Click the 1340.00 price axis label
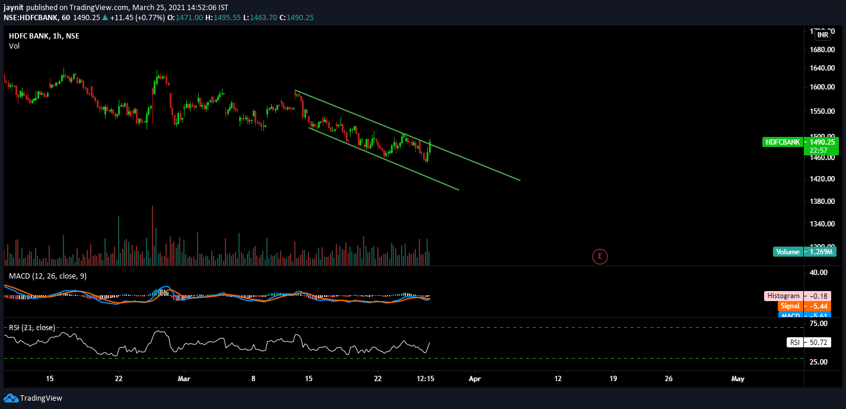 (822, 224)
